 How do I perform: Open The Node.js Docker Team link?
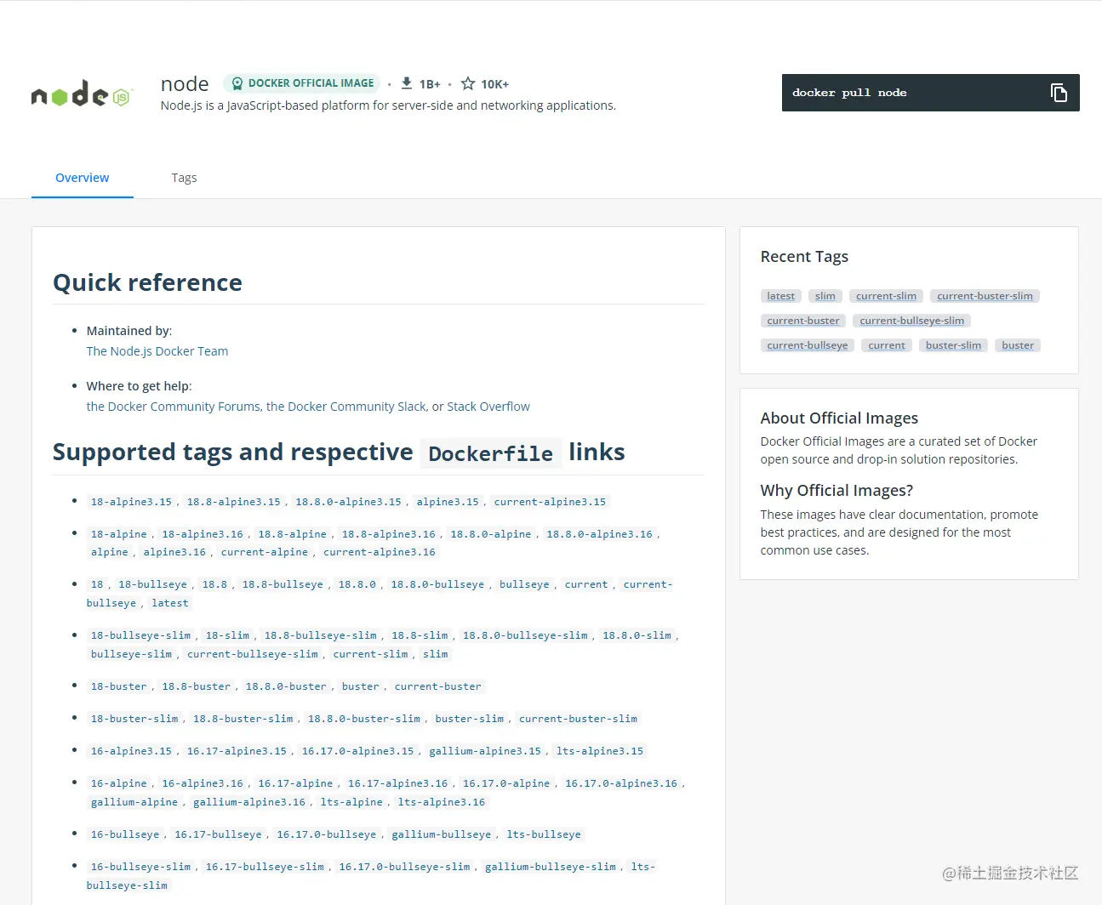pos(157,351)
